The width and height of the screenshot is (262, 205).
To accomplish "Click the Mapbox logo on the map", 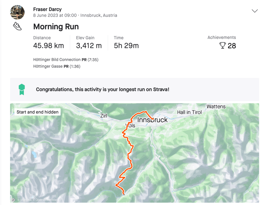I will point(13,200).
